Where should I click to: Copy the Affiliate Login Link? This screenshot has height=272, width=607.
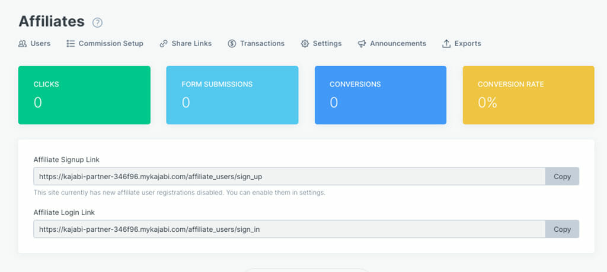coord(562,229)
